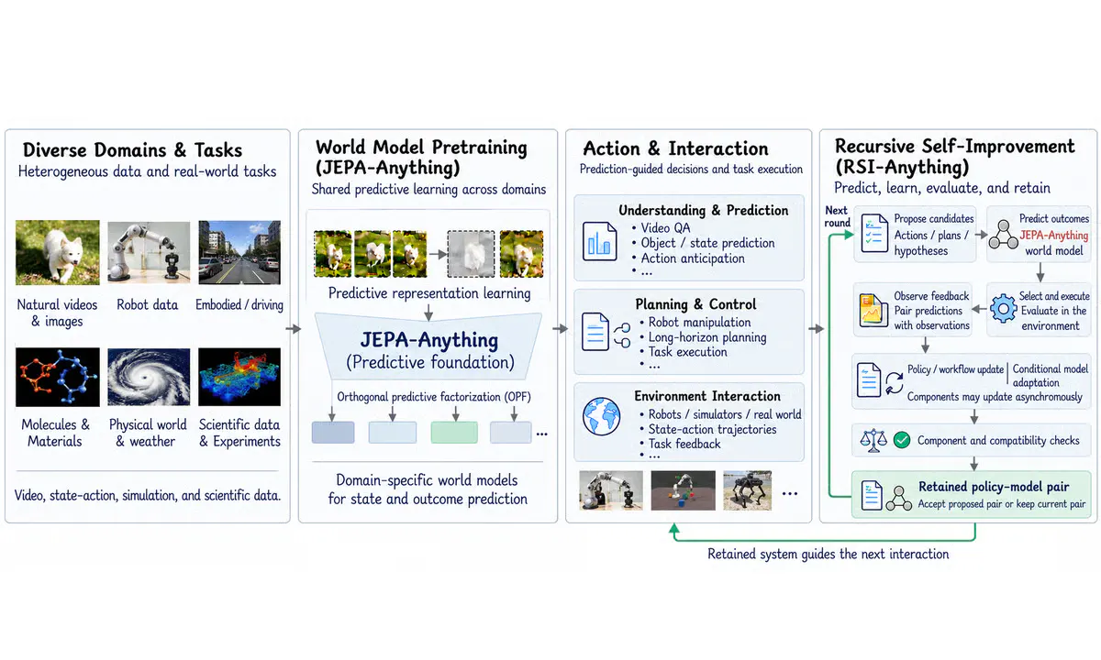Click the "Action & Interaction" heading
The width and height of the screenshot is (1101, 660).
(674, 148)
